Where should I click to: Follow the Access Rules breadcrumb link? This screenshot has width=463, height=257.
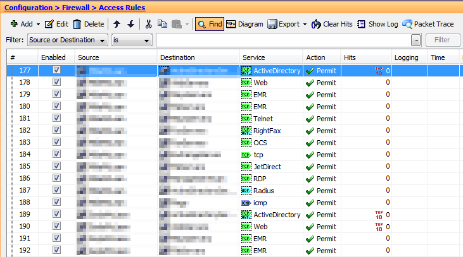pos(122,8)
